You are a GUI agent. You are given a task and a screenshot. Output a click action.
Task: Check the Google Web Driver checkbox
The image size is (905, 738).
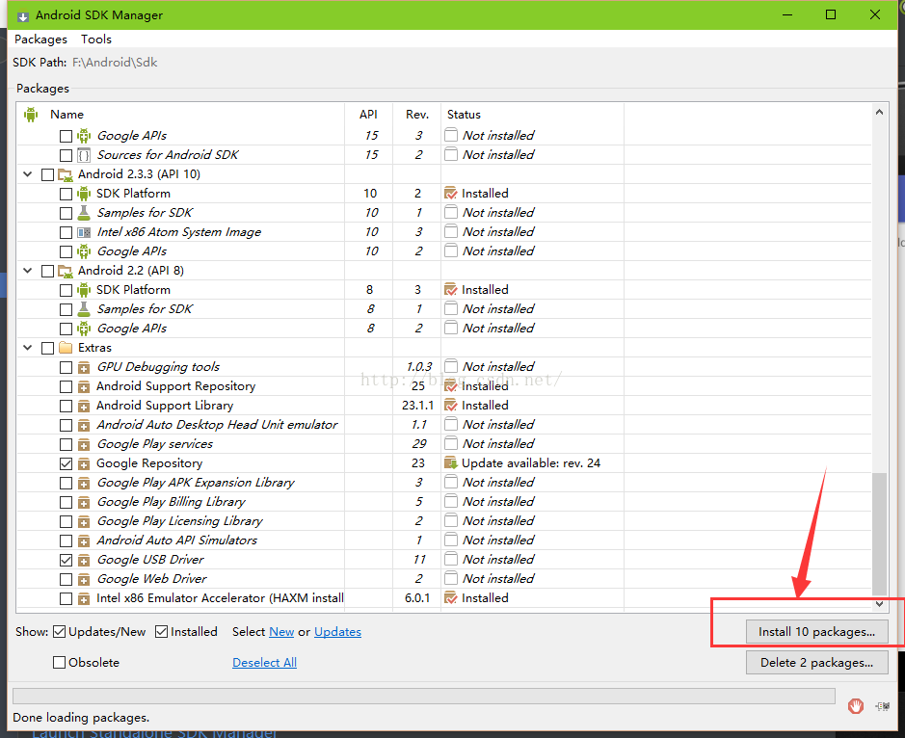point(66,579)
